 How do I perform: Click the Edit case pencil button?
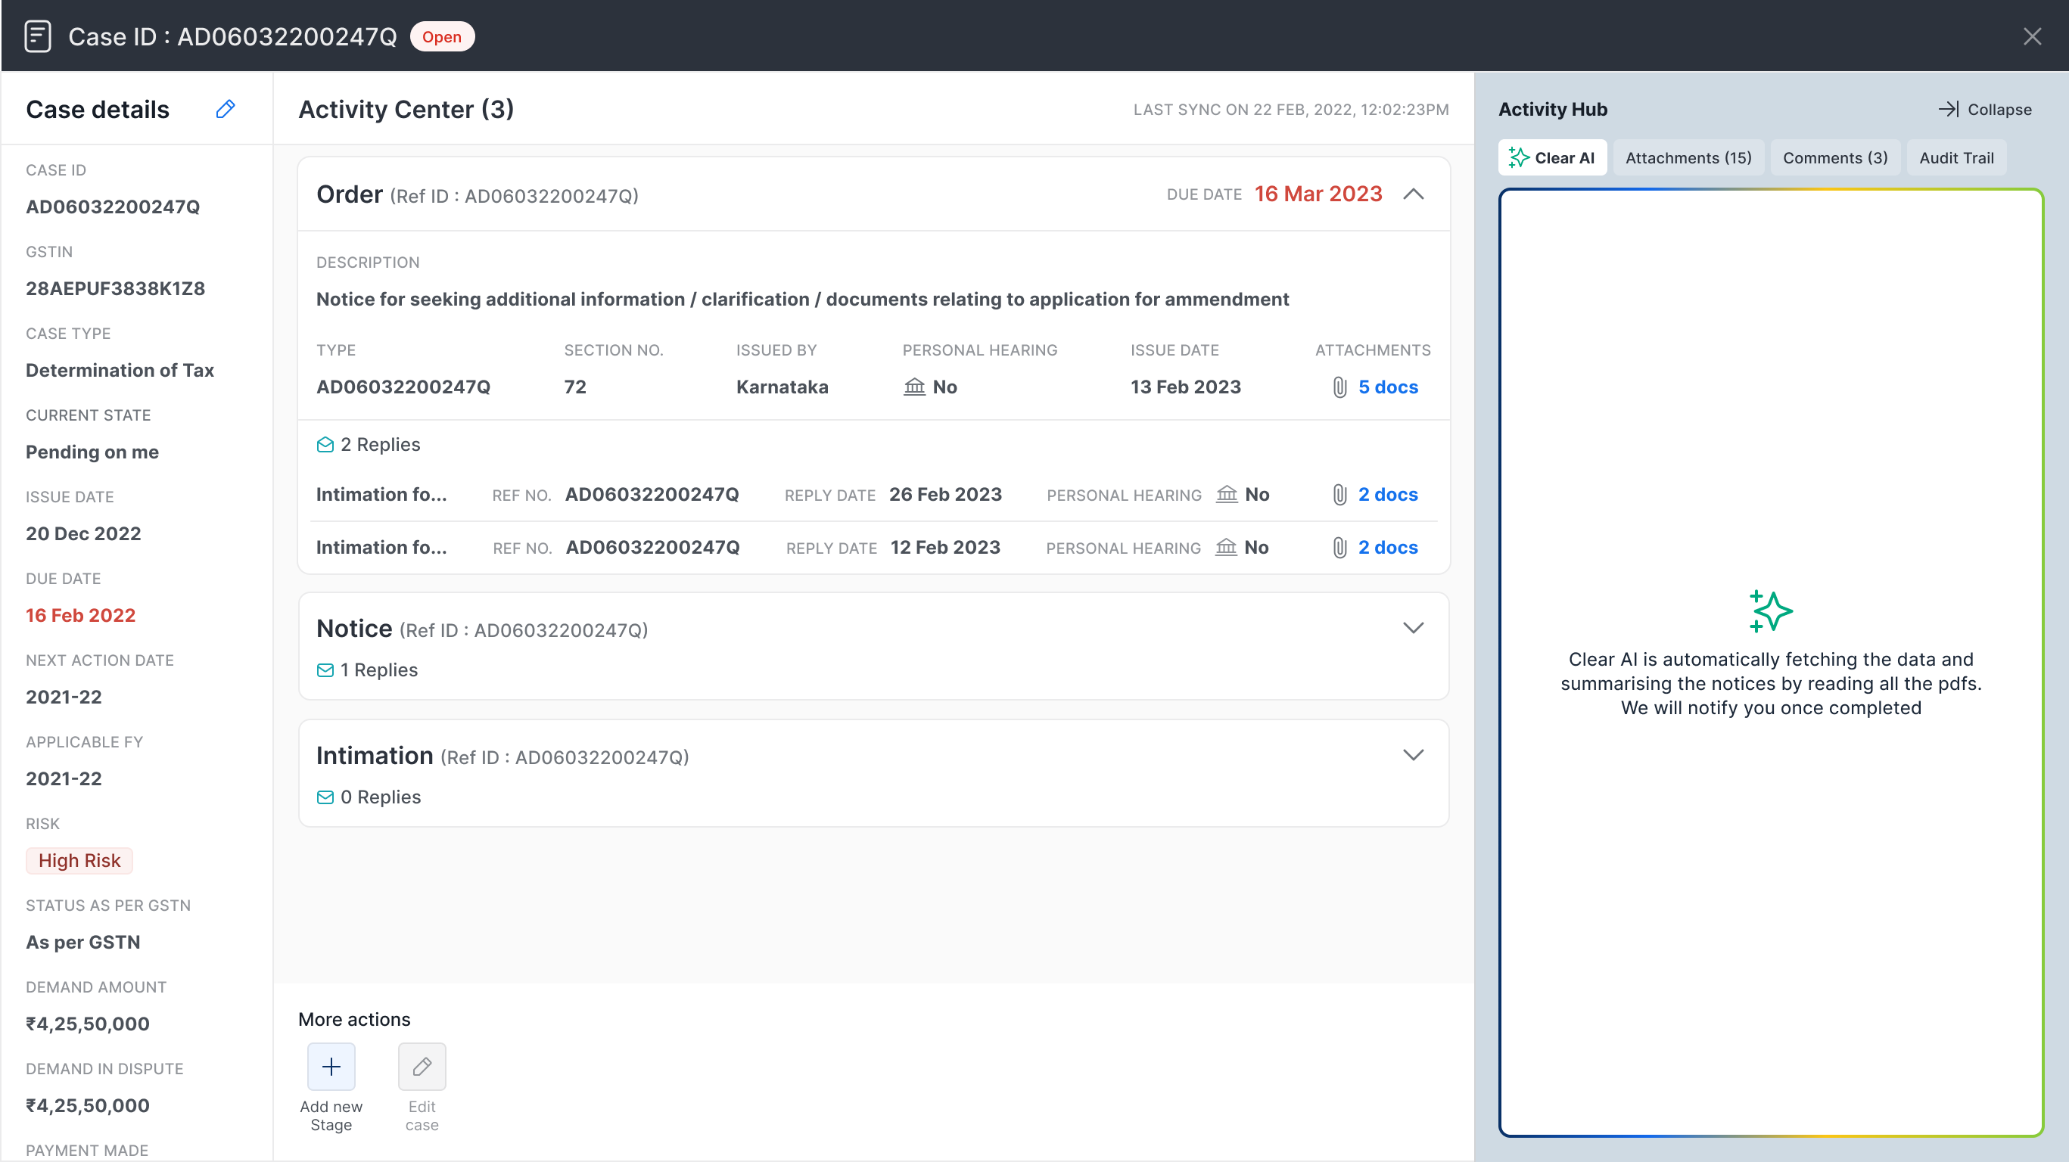point(422,1067)
